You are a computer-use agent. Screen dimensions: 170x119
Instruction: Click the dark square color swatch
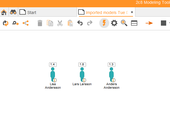point(164,23)
